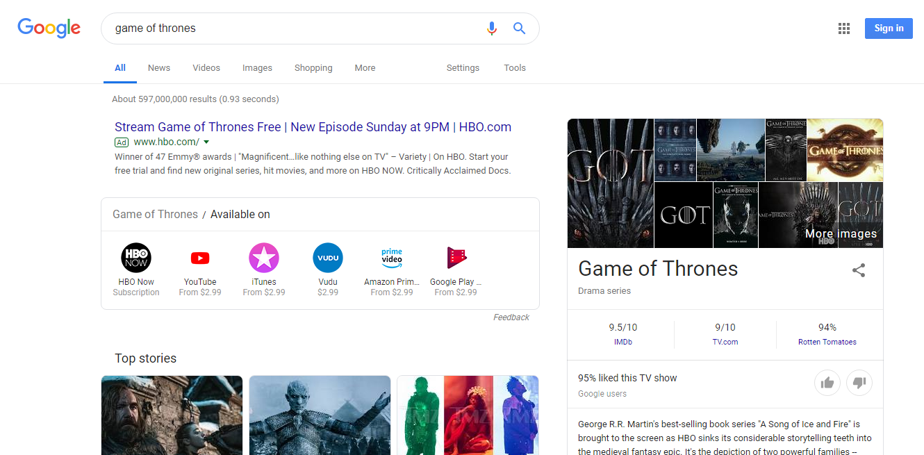Expand the ad info arrow beside www.hbo.com
The width and height of the screenshot is (924, 455).
coord(206,142)
